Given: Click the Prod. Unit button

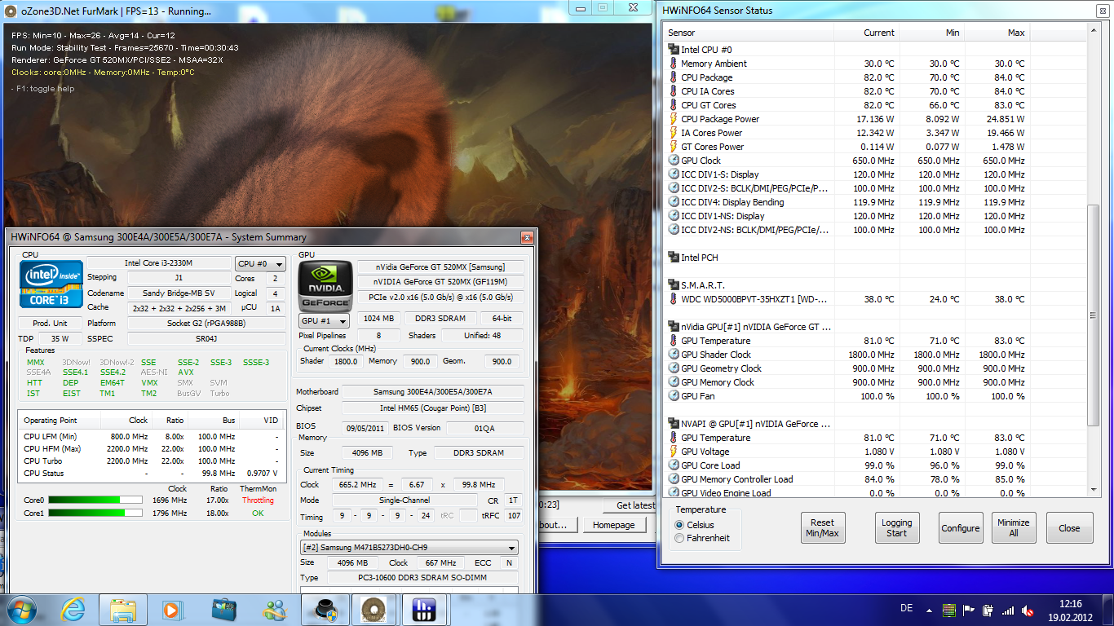Looking at the screenshot, I should tap(49, 324).
